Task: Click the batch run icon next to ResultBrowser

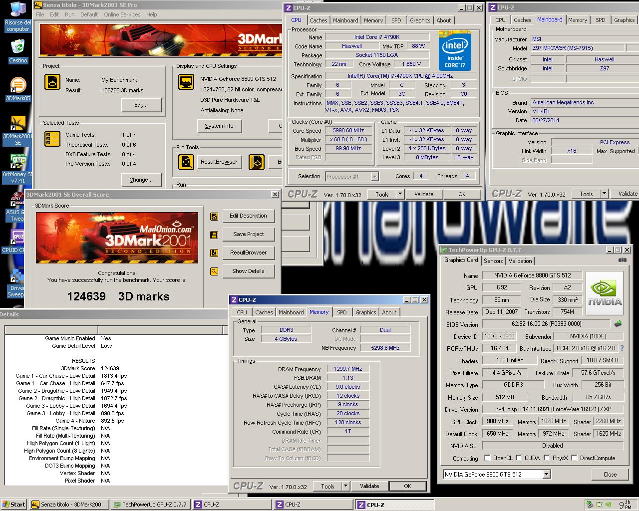Action: (x=257, y=162)
